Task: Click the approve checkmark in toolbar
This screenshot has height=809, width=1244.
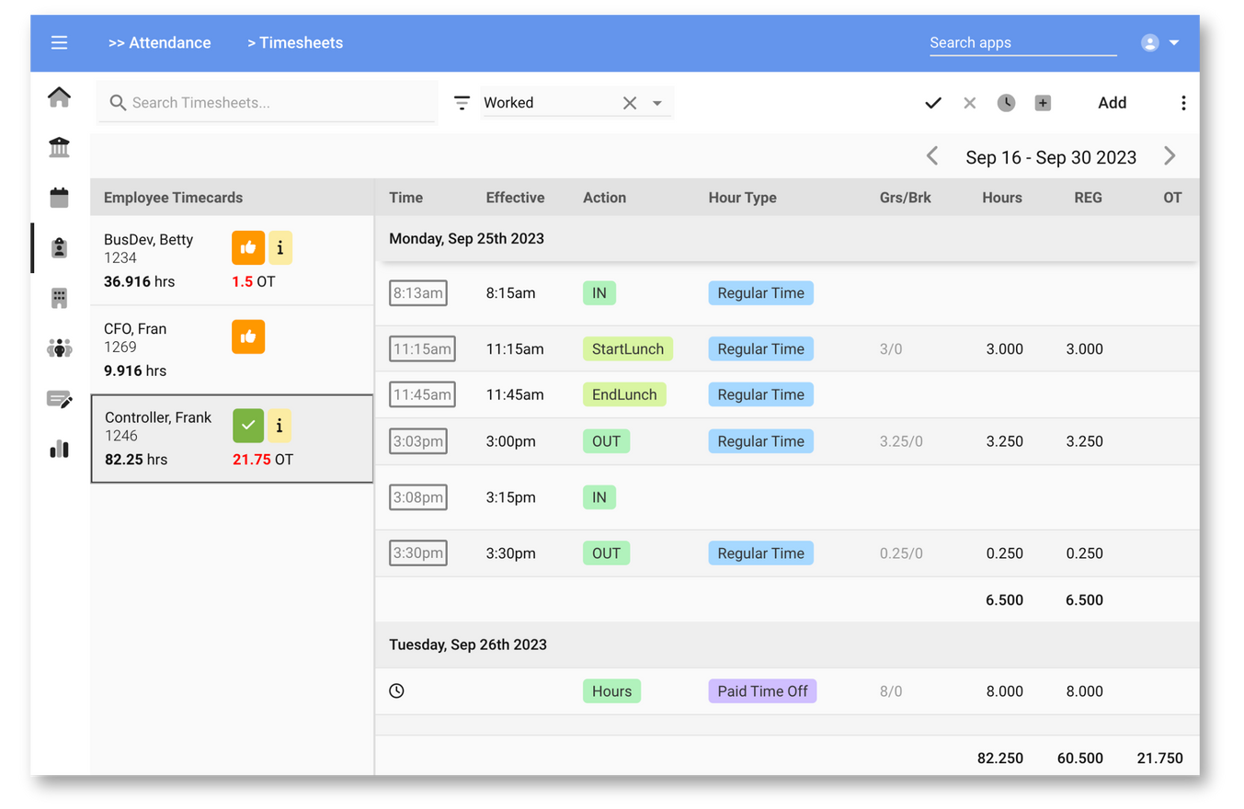Action: click(x=933, y=103)
